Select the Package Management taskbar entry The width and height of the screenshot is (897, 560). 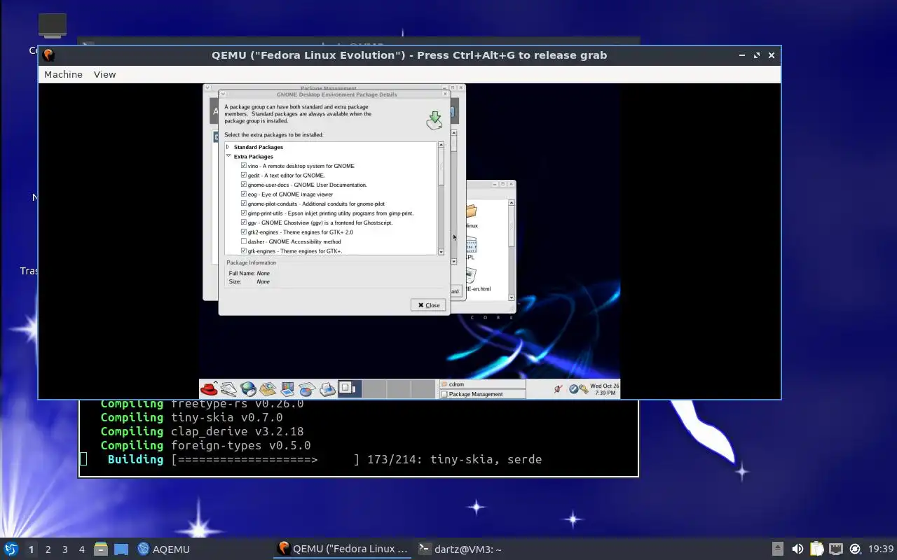482,394
